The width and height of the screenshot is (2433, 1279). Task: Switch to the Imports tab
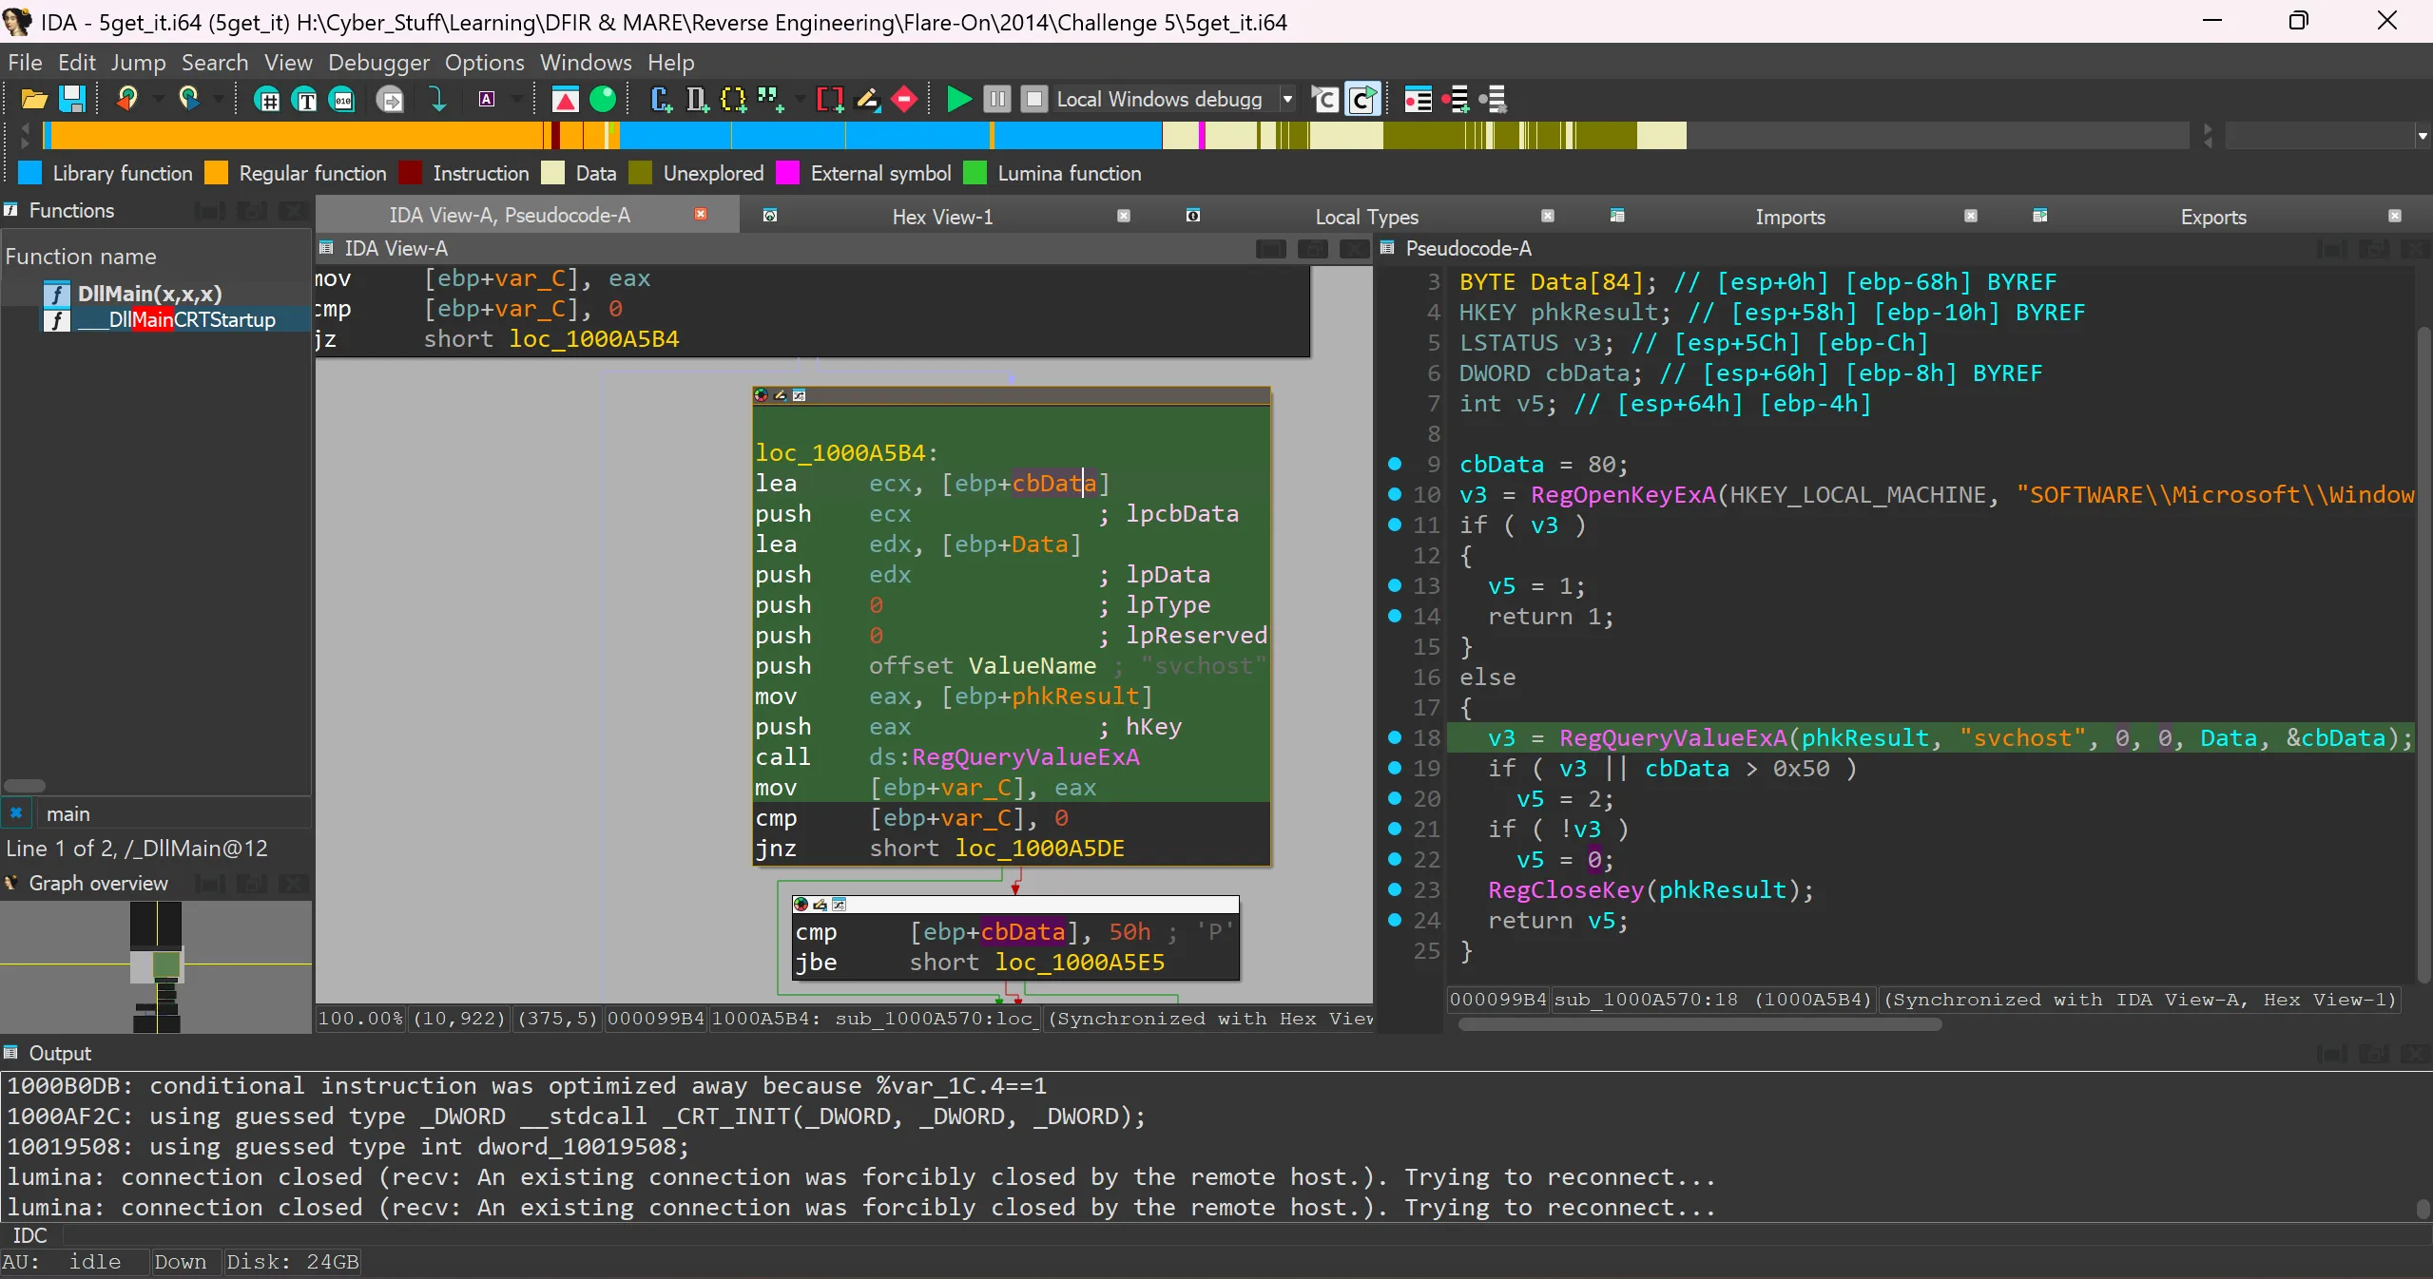1789,217
